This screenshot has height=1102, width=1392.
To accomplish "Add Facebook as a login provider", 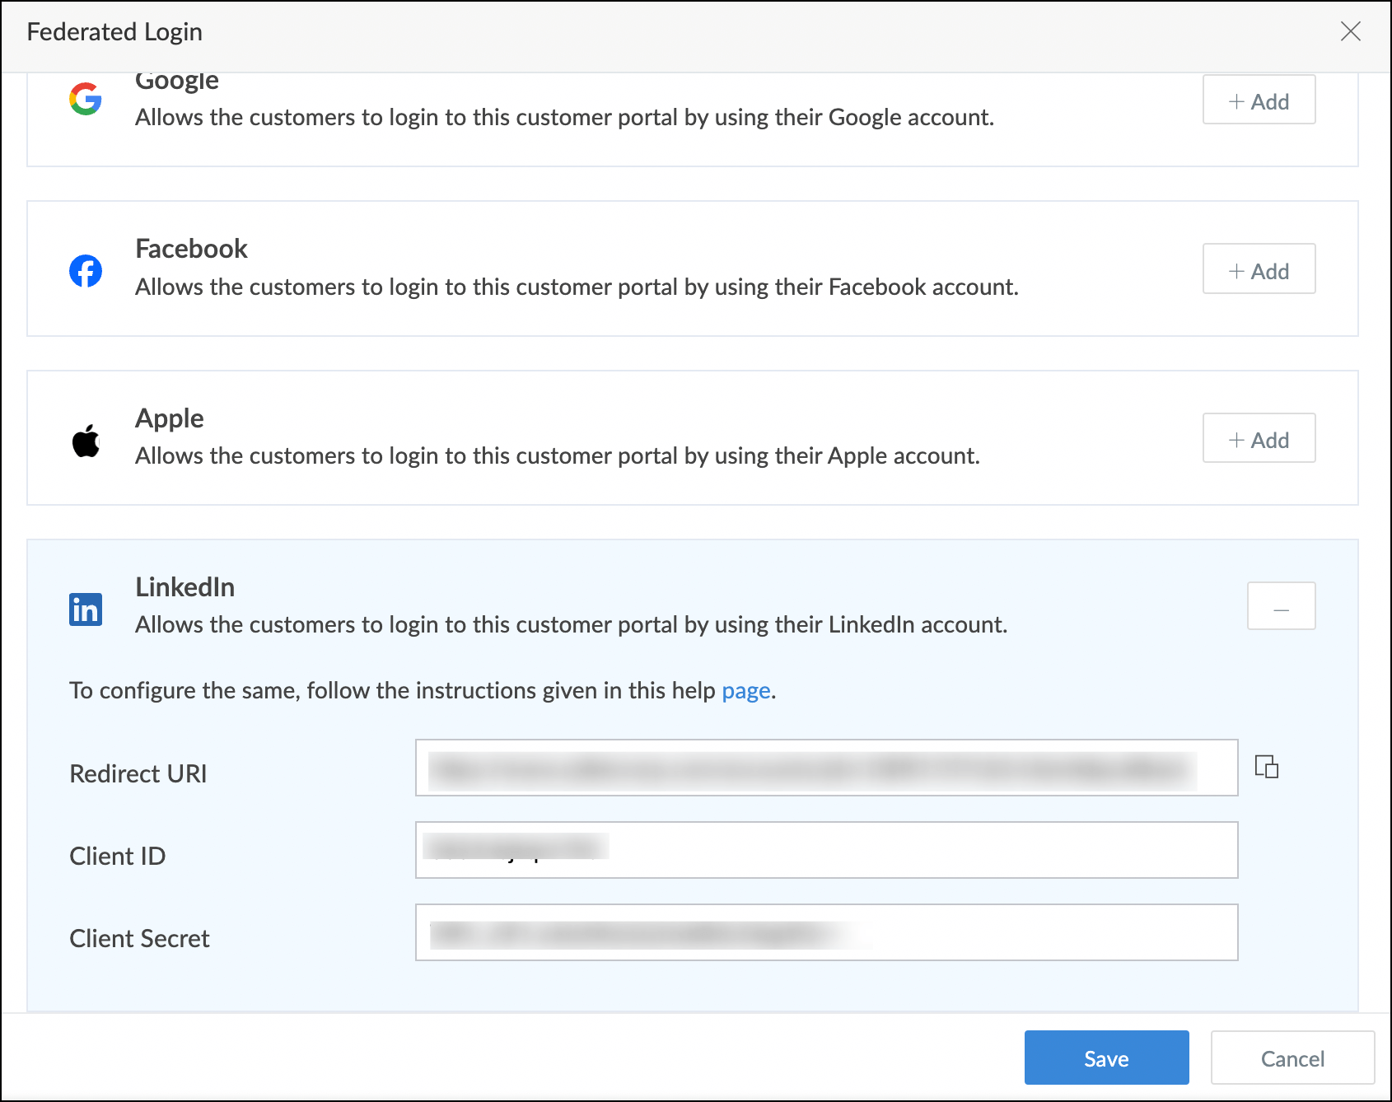I will 1259,270.
